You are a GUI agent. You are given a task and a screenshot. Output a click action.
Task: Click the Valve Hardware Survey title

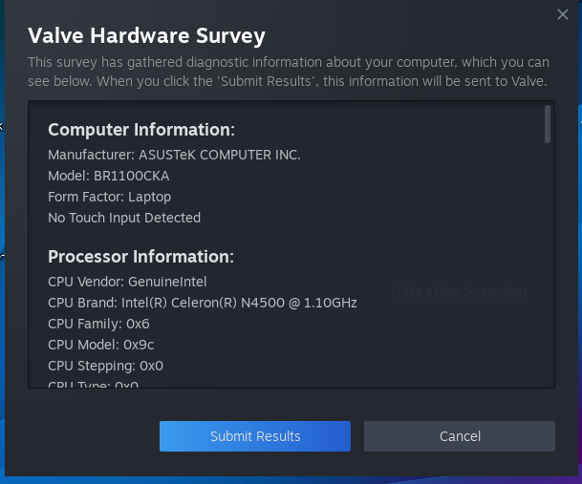(x=146, y=36)
